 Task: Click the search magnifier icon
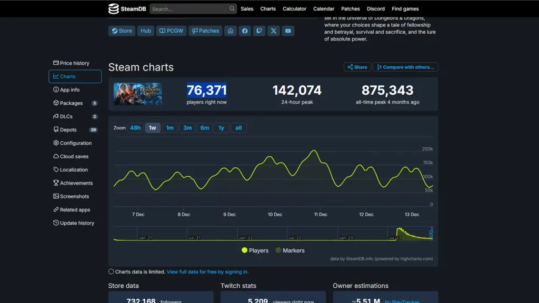click(232, 8)
